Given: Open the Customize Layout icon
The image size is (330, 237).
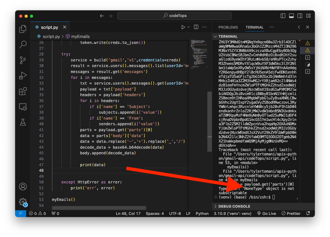Looking at the screenshot, I should click(308, 16).
